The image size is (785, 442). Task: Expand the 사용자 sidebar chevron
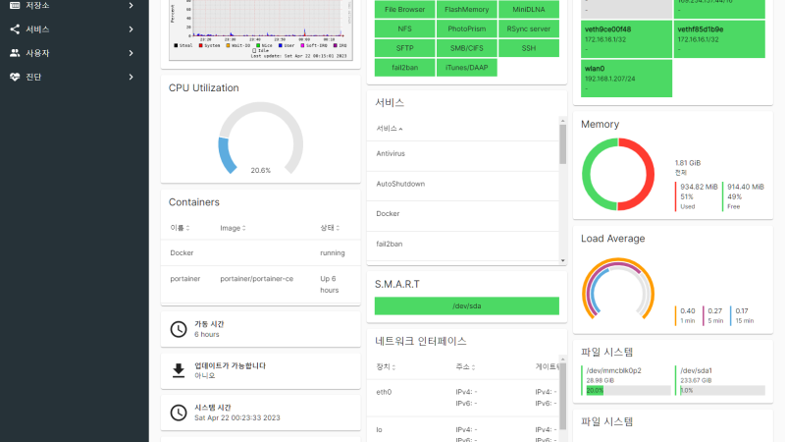pyautogui.click(x=131, y=53)
